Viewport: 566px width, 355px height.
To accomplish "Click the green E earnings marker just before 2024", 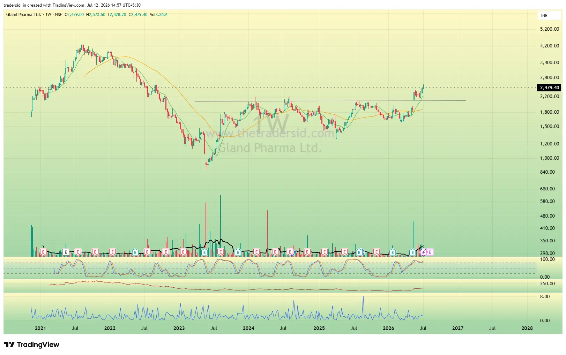I will point(238,252).
